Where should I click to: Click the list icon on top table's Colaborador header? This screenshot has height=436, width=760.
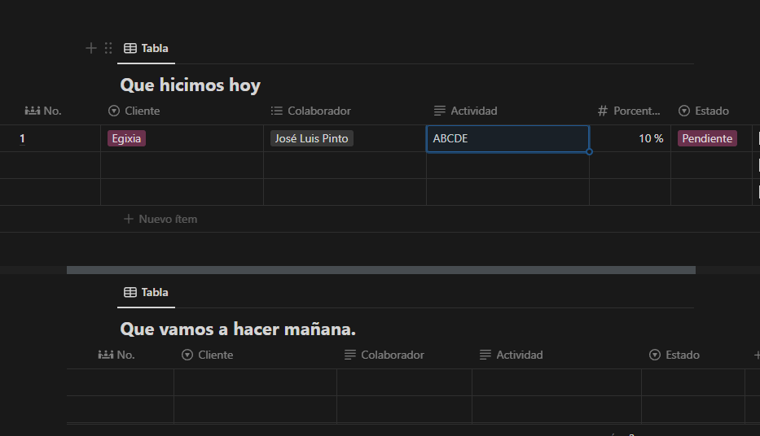277,111
